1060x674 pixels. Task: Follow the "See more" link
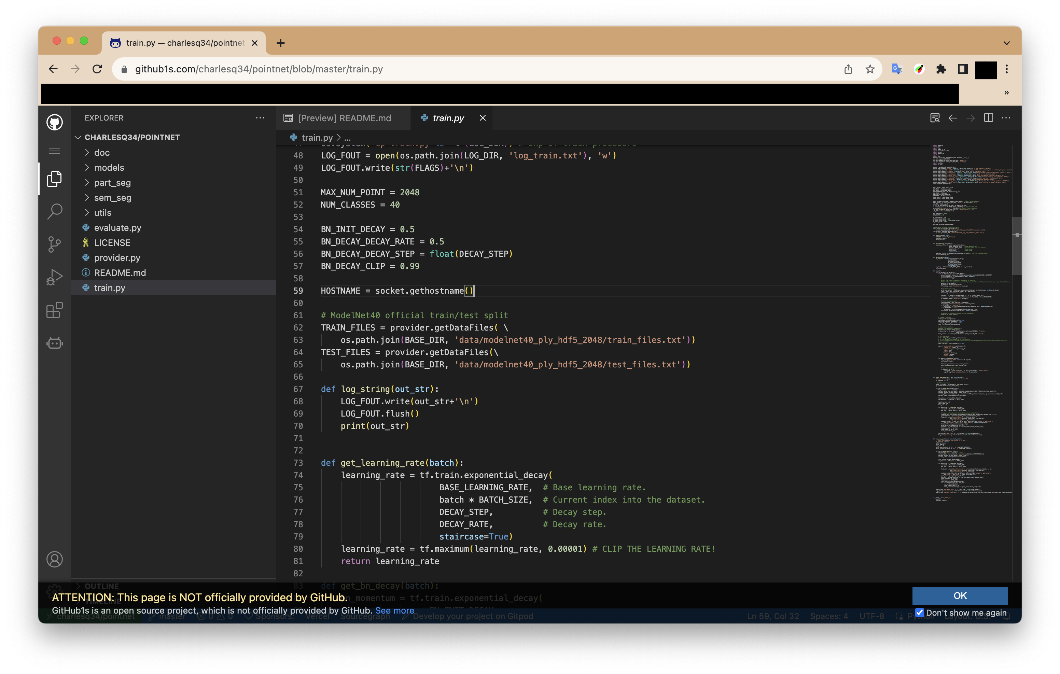(x=394, y=610)
